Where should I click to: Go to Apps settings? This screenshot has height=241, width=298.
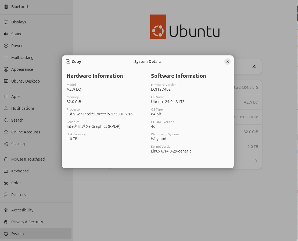point(16,97)
